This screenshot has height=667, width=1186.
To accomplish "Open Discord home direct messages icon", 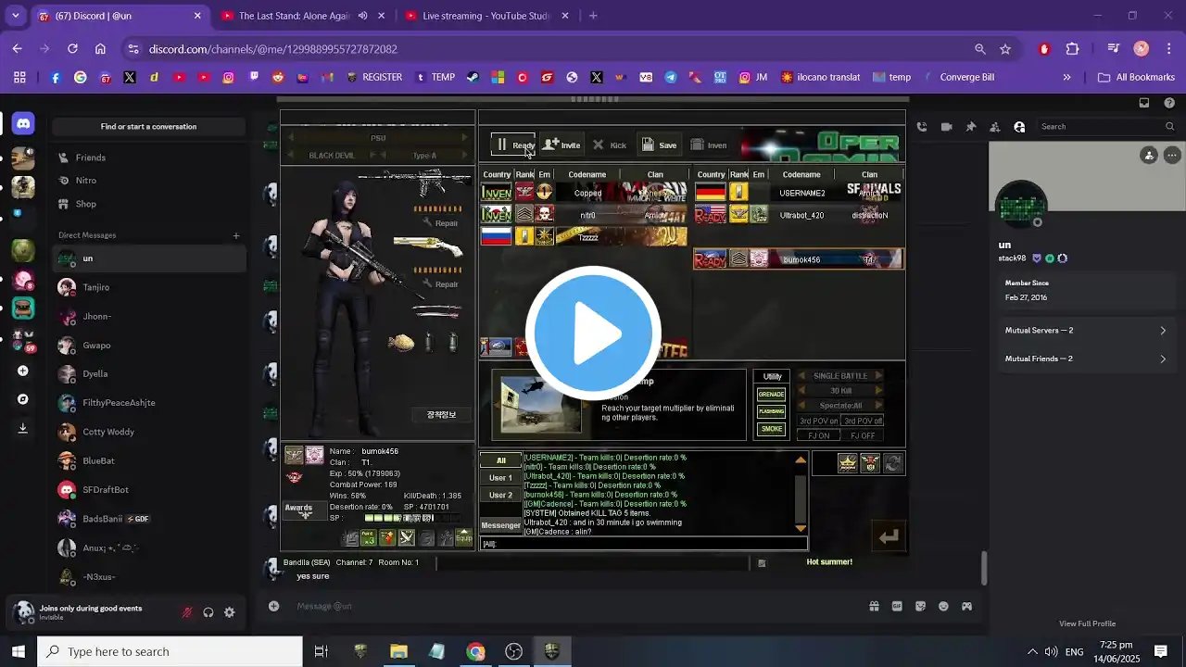I will click(x=23, y=123).
